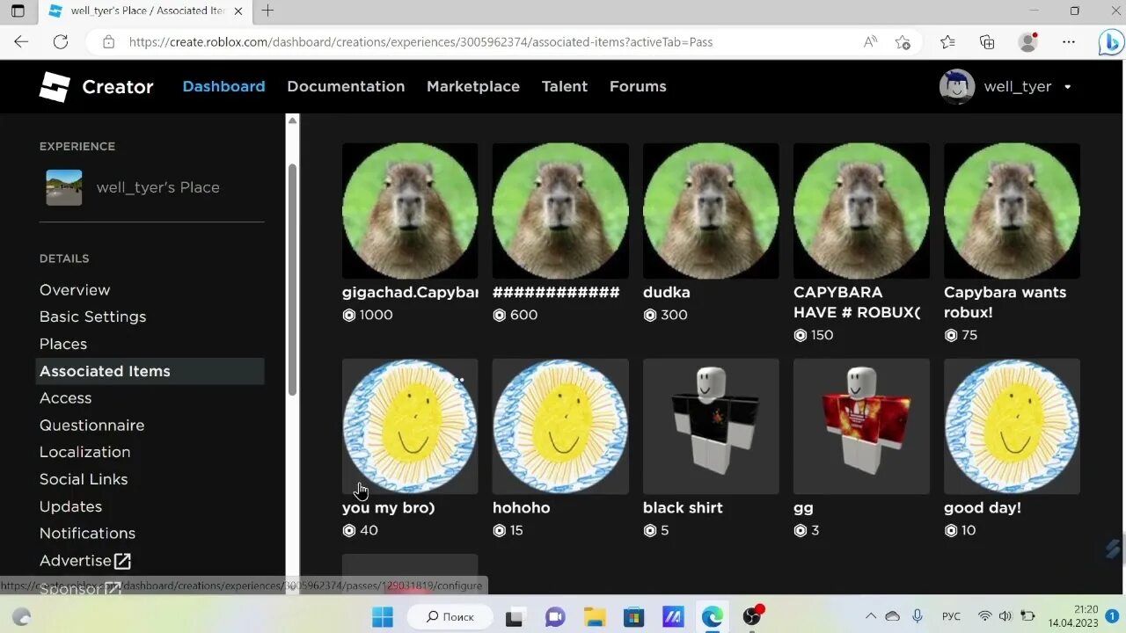The image size is (1126, 633).
Task: Open browser Favorites list
Action: coord(947,41)
